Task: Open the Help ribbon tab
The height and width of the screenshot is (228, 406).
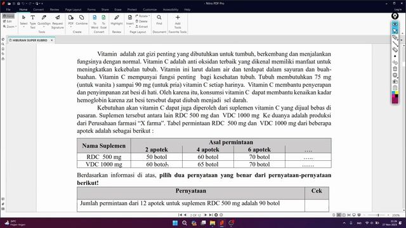Action: coord(187,9)
